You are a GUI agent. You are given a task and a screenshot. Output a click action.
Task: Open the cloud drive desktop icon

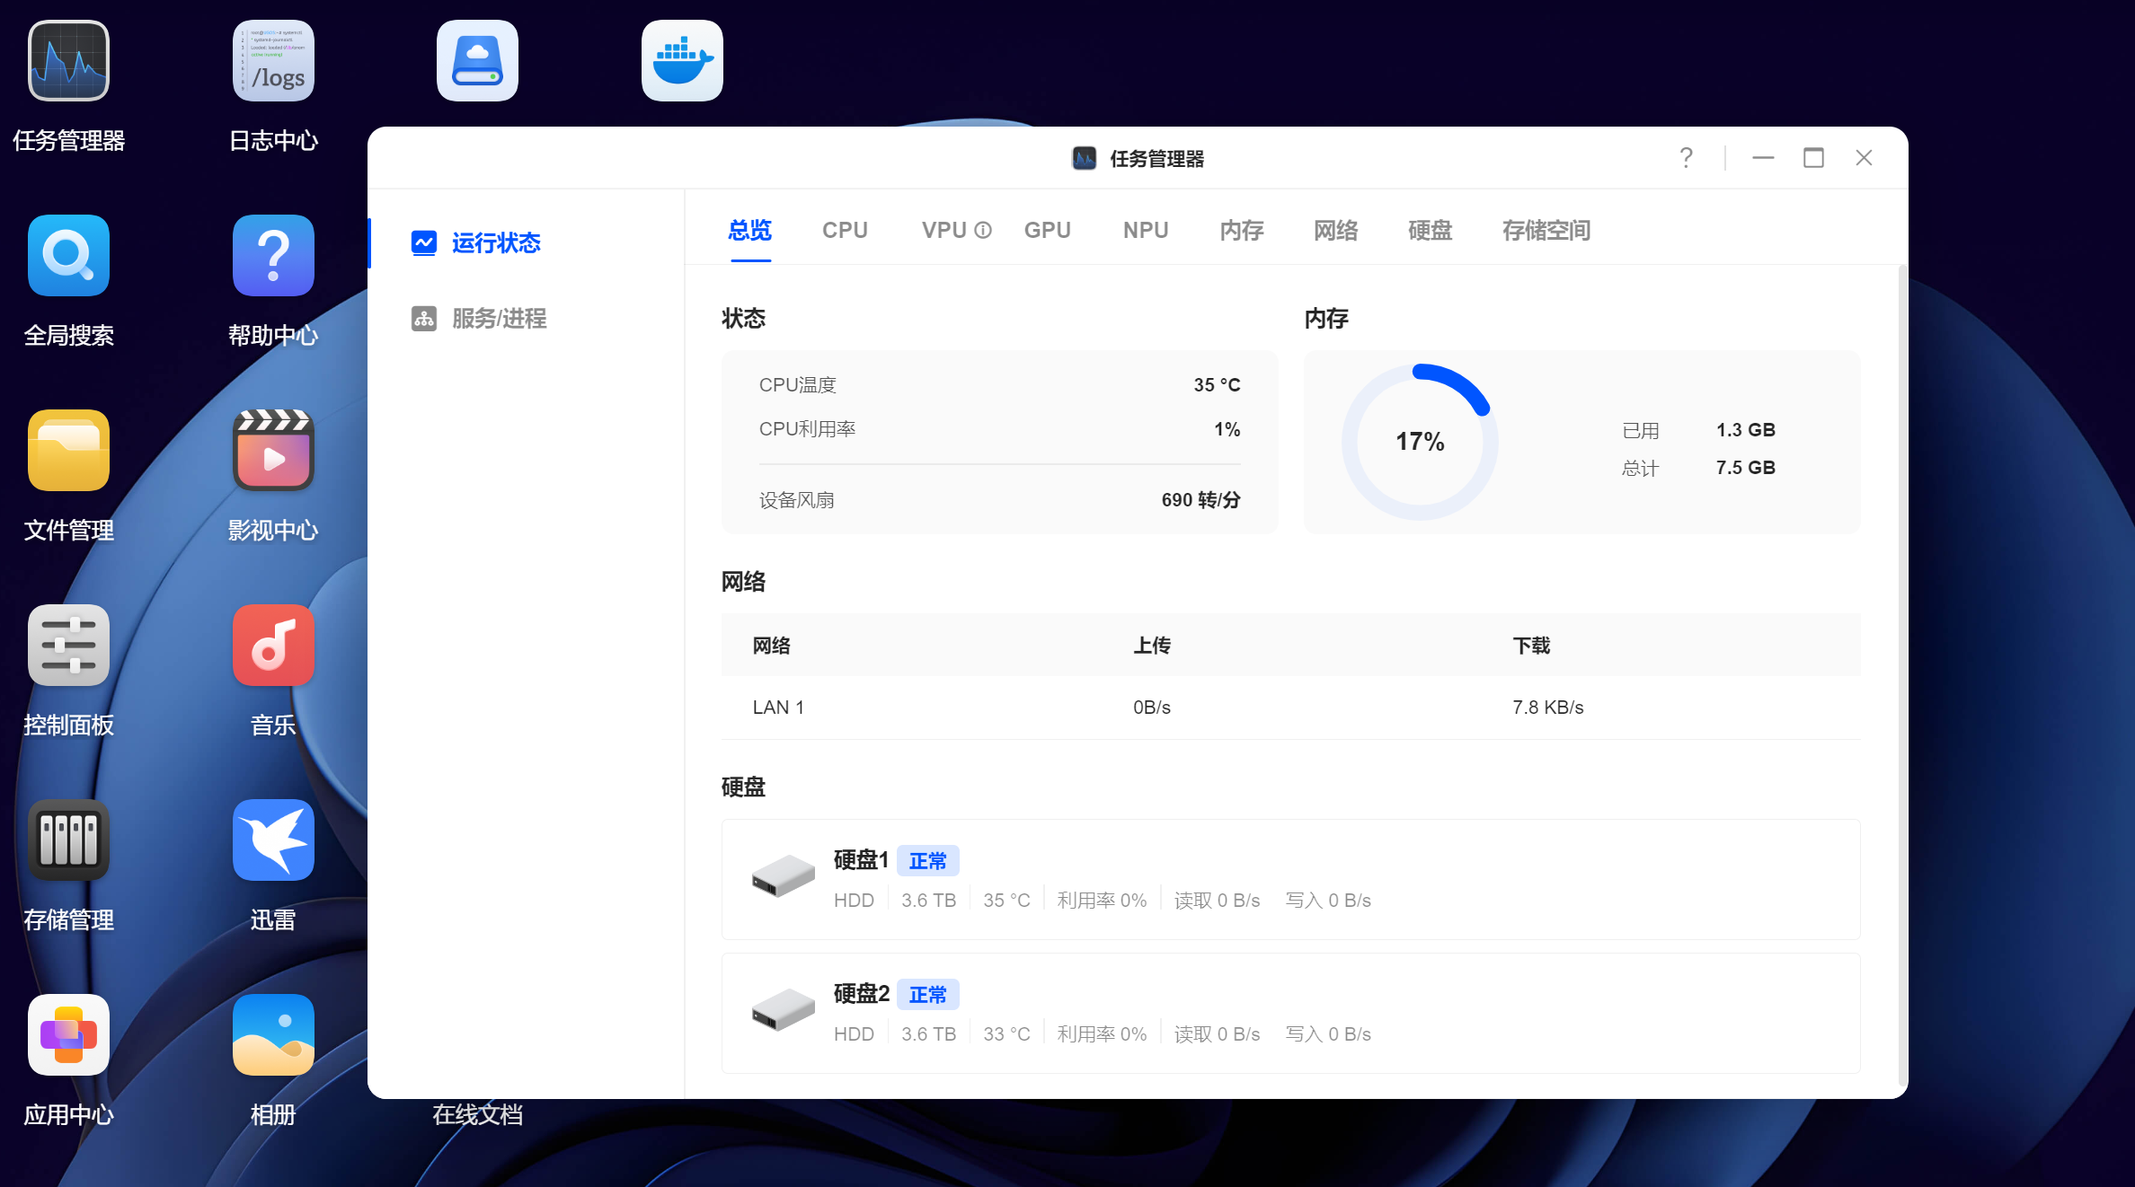pyautogui.click(x=477, y=61)
